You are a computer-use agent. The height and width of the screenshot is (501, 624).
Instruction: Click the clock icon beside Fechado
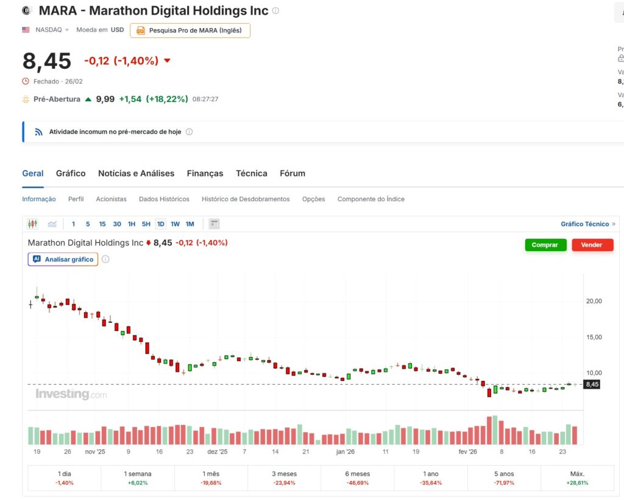[26, 81]
